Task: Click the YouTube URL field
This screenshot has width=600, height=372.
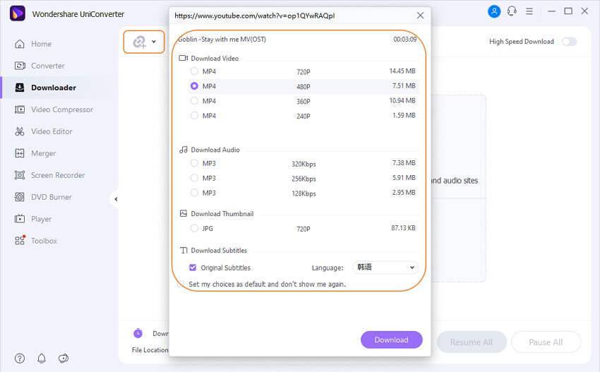Action: point(289,15)
